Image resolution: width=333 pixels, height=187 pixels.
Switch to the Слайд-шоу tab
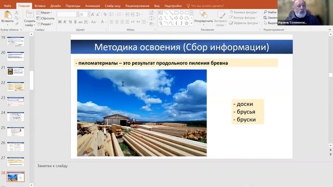[x=112, y=6]
